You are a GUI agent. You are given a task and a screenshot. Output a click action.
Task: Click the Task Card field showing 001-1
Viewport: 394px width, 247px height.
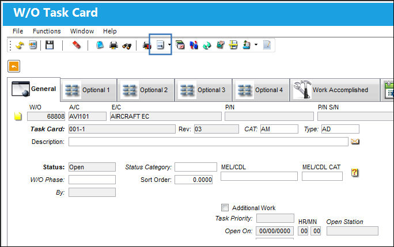coord(122,129)
